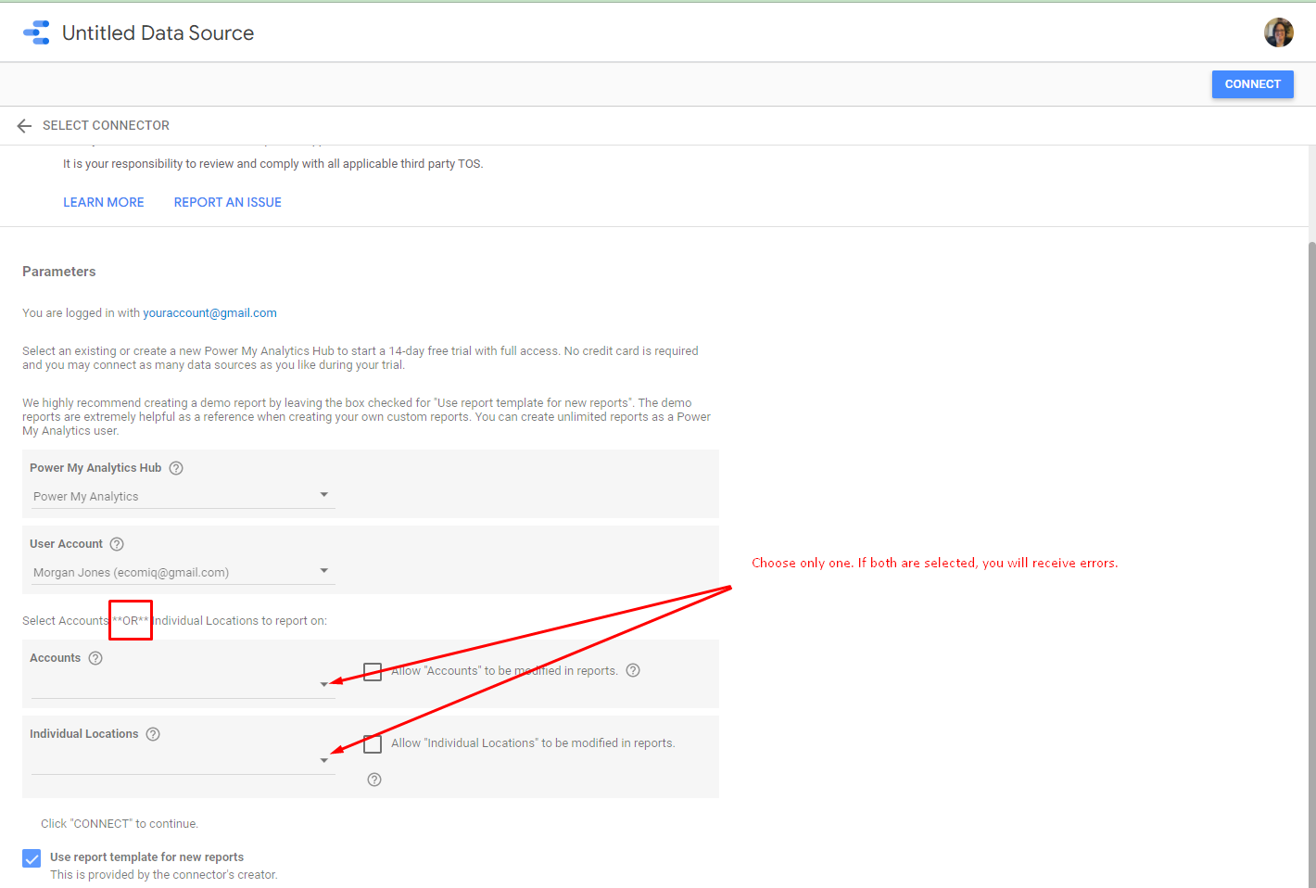Open the Individual Locations dropdown
The height and width of the screenshot is (888, 1316).
183,761
